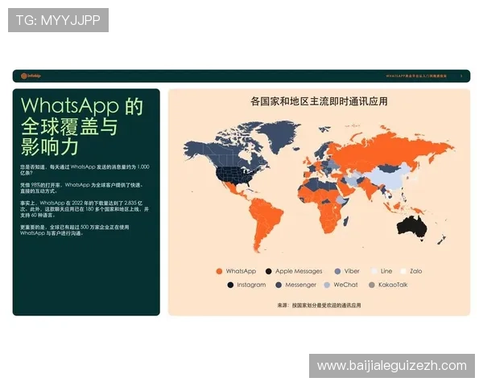The width and height of the screenshot is (483, 386).
Task: Click the KakaoTalk legend color dot
Action: pyautogui.click(x=371, y=285)
